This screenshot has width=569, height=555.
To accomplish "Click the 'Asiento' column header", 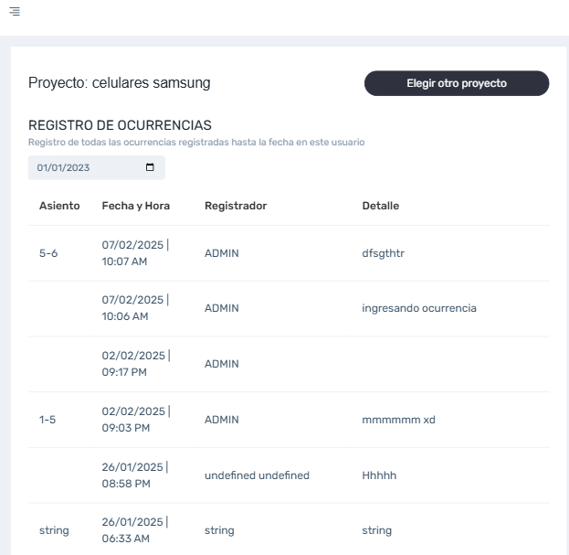I will [x=59, y=206].
